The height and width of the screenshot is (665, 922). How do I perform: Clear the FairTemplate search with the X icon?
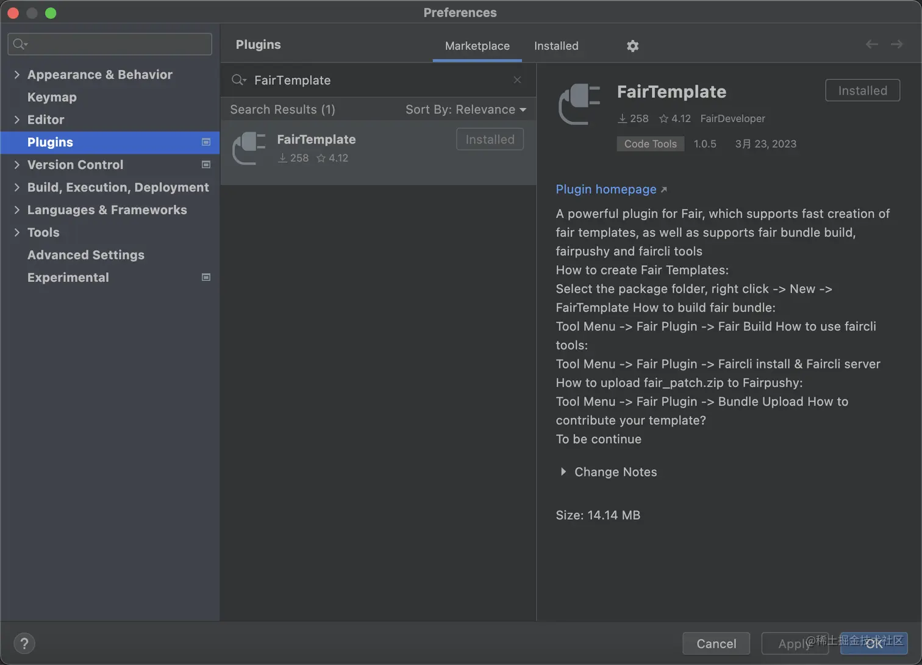click(x=517, y=80)
